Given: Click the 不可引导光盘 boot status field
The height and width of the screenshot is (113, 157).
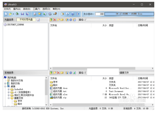Looking at the screenshot, I should [x=26, y=20].
